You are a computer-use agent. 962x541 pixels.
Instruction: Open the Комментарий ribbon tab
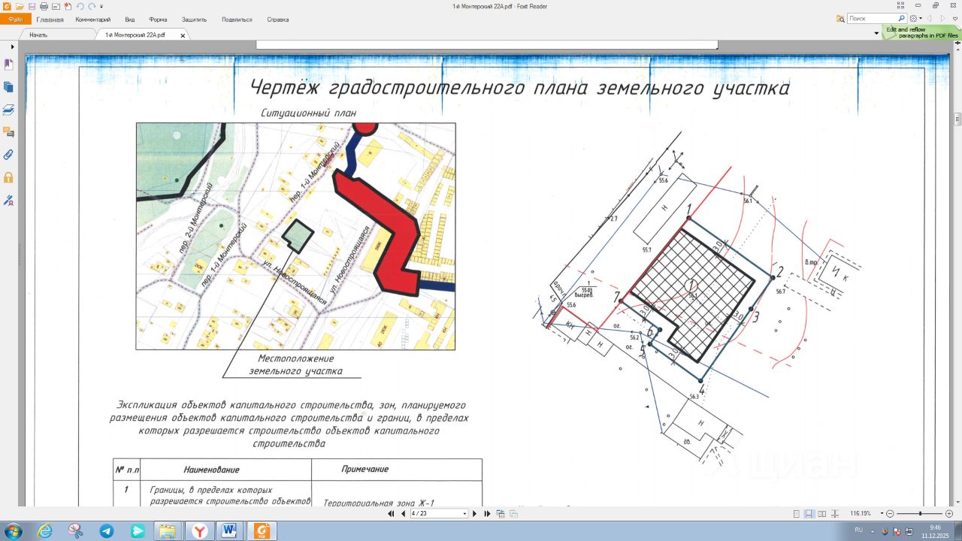(93, 20)
